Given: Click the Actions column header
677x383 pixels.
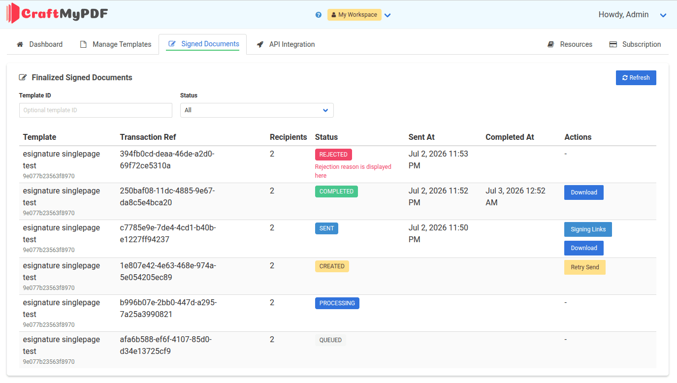Looking at the screenshot, I should point(578,137).
